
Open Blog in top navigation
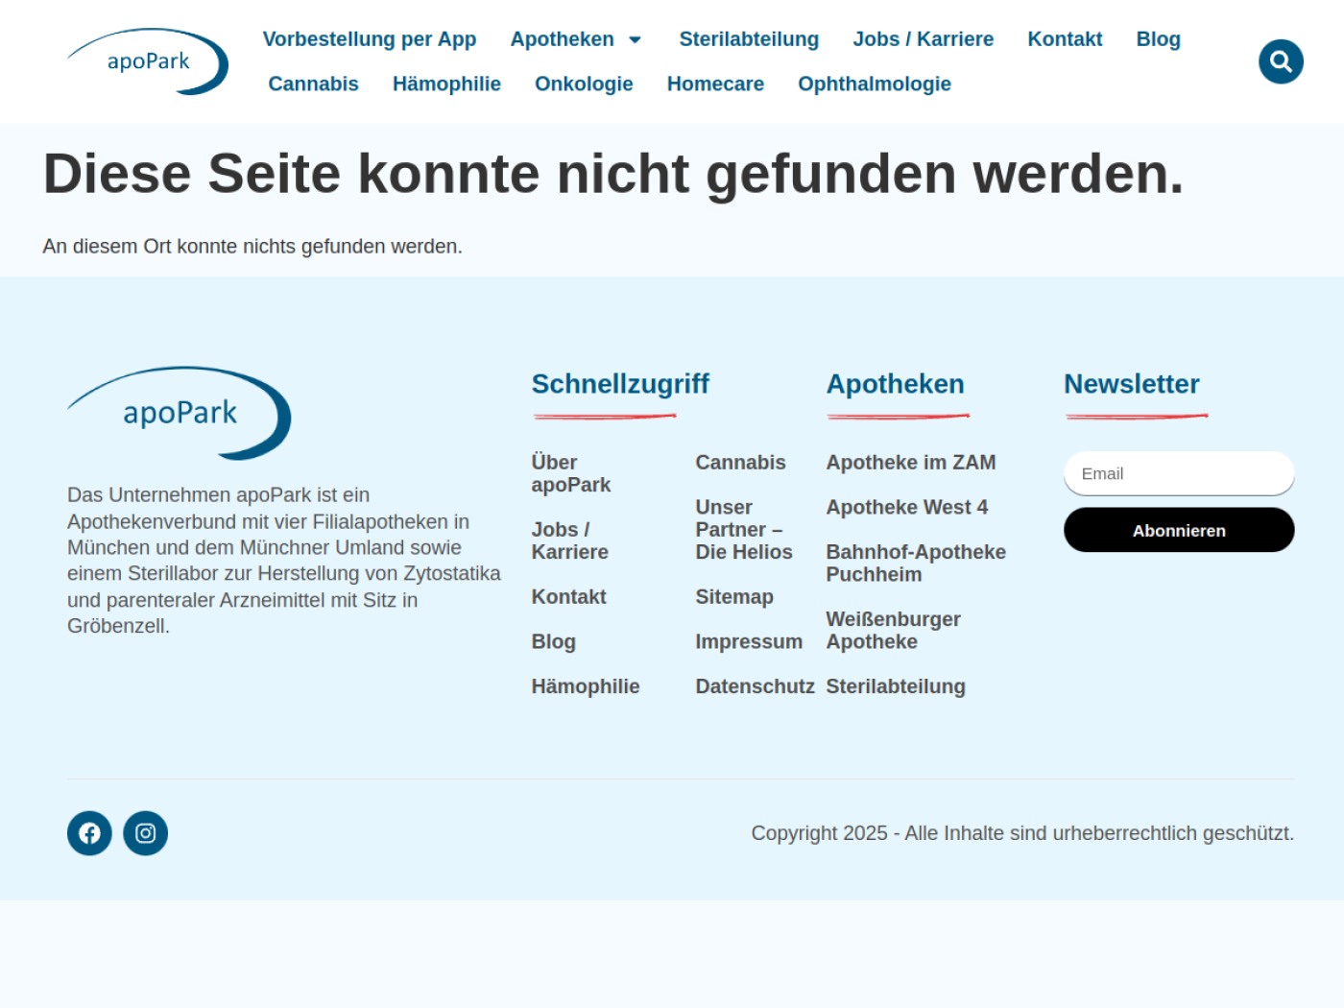click(1159, 39)
